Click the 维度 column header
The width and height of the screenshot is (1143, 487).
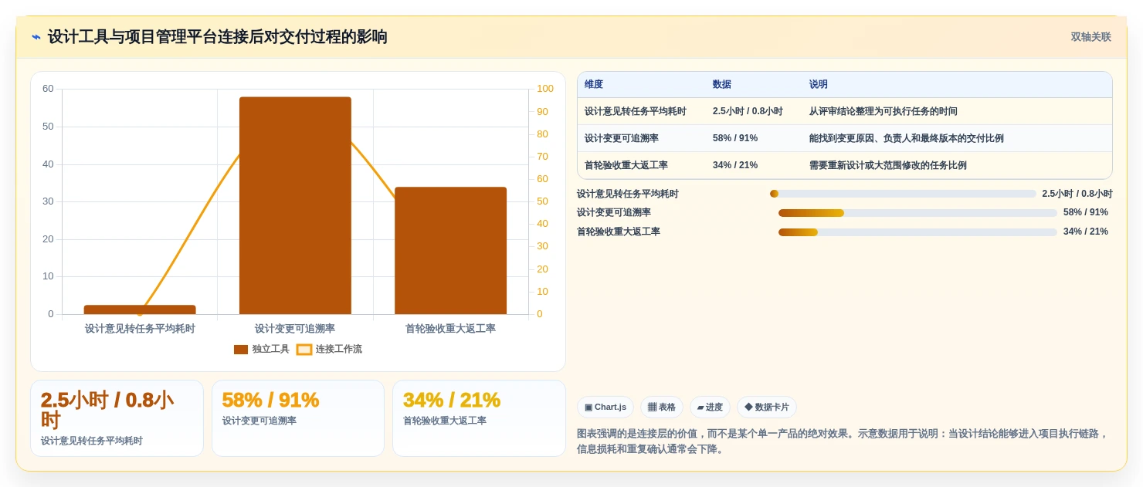coord(594,85)
